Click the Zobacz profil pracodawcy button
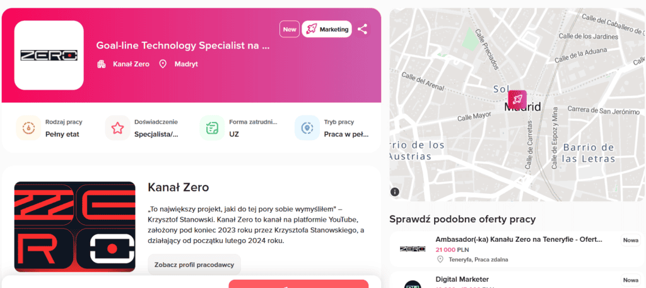 pos(194,264)
